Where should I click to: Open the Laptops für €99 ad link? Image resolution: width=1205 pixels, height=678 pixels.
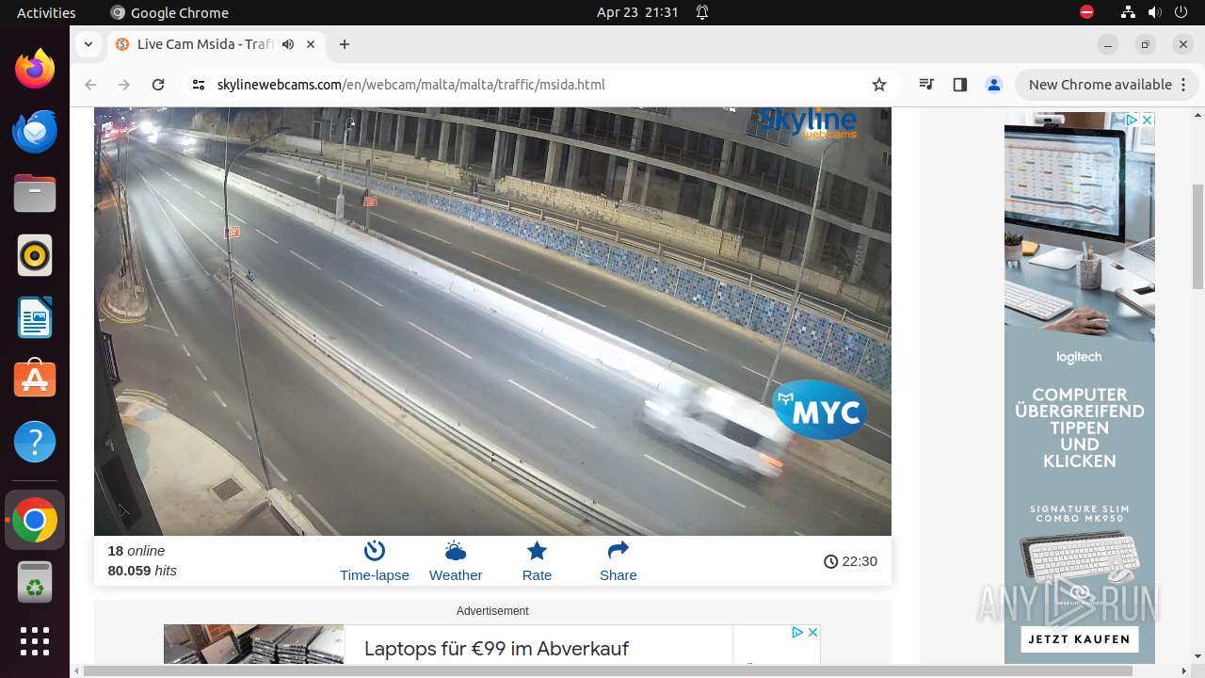(x=496, y=649)
